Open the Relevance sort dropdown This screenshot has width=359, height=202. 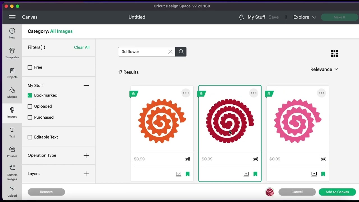(x=324, y=69)
